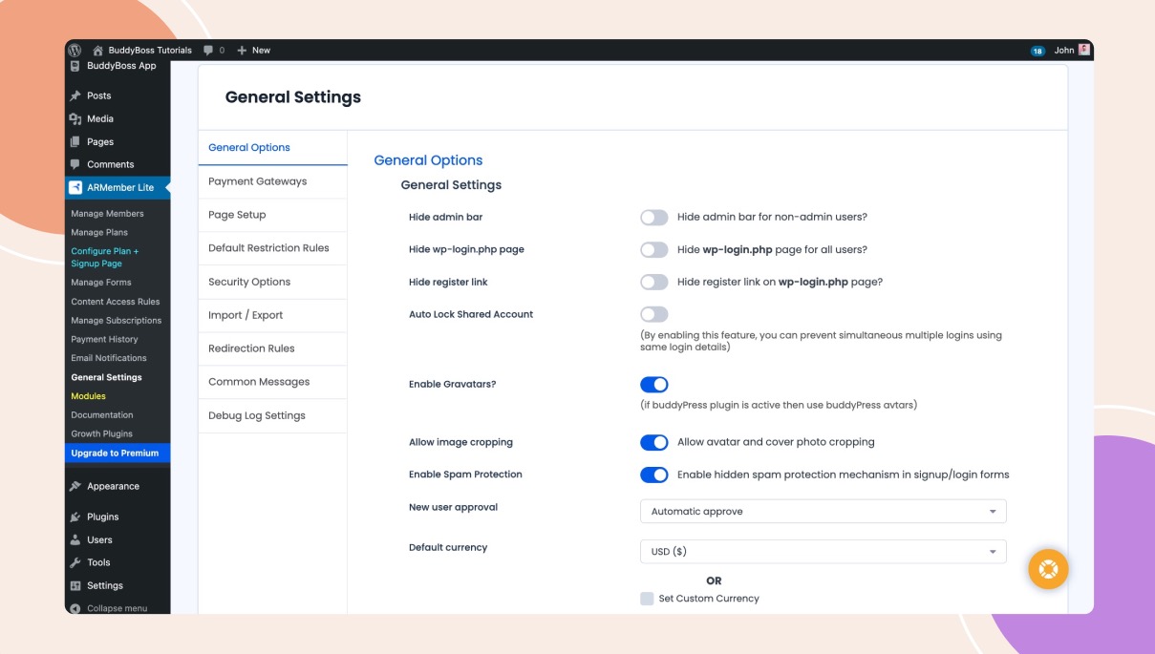Click John's avatar in the admin bar
Image resolution: width=1155 pixels, height=654 pixels.
click(x=1084, y=50)
